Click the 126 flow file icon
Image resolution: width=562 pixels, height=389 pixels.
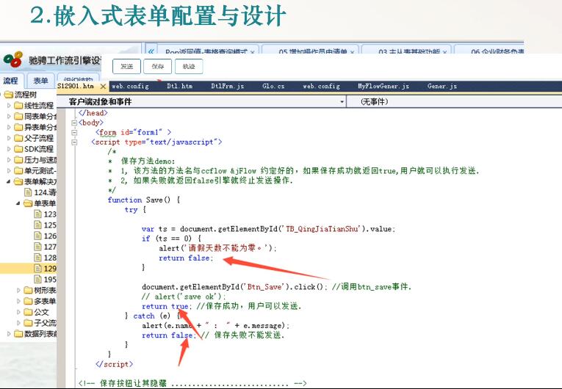(37, 236)
